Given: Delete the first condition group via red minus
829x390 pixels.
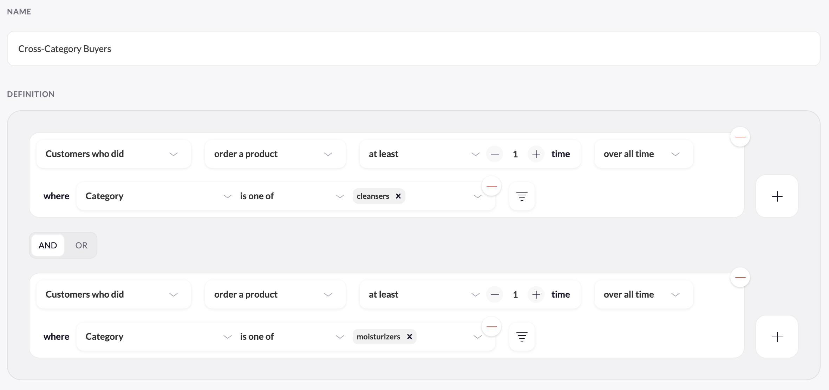Looking at the screenshot, I should pos(740,137).
